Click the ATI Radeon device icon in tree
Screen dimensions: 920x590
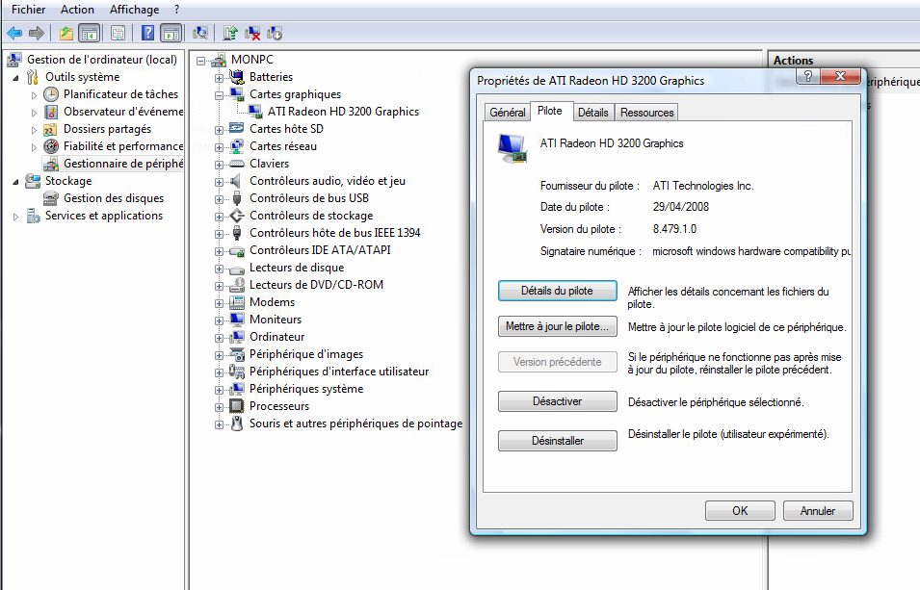pos(255,112)
